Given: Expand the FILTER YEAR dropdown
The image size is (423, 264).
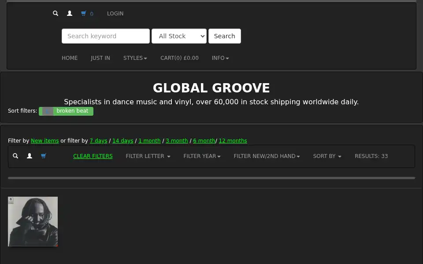Looking at the screenshot, I should pos(202,156).
